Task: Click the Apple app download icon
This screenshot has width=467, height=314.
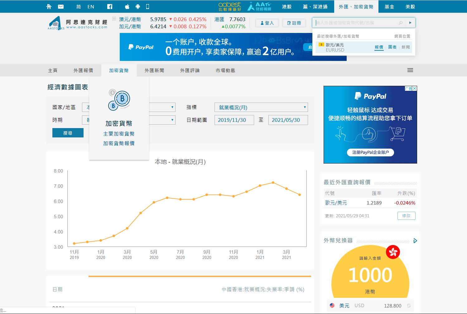Action: click(x=127, y=7)
